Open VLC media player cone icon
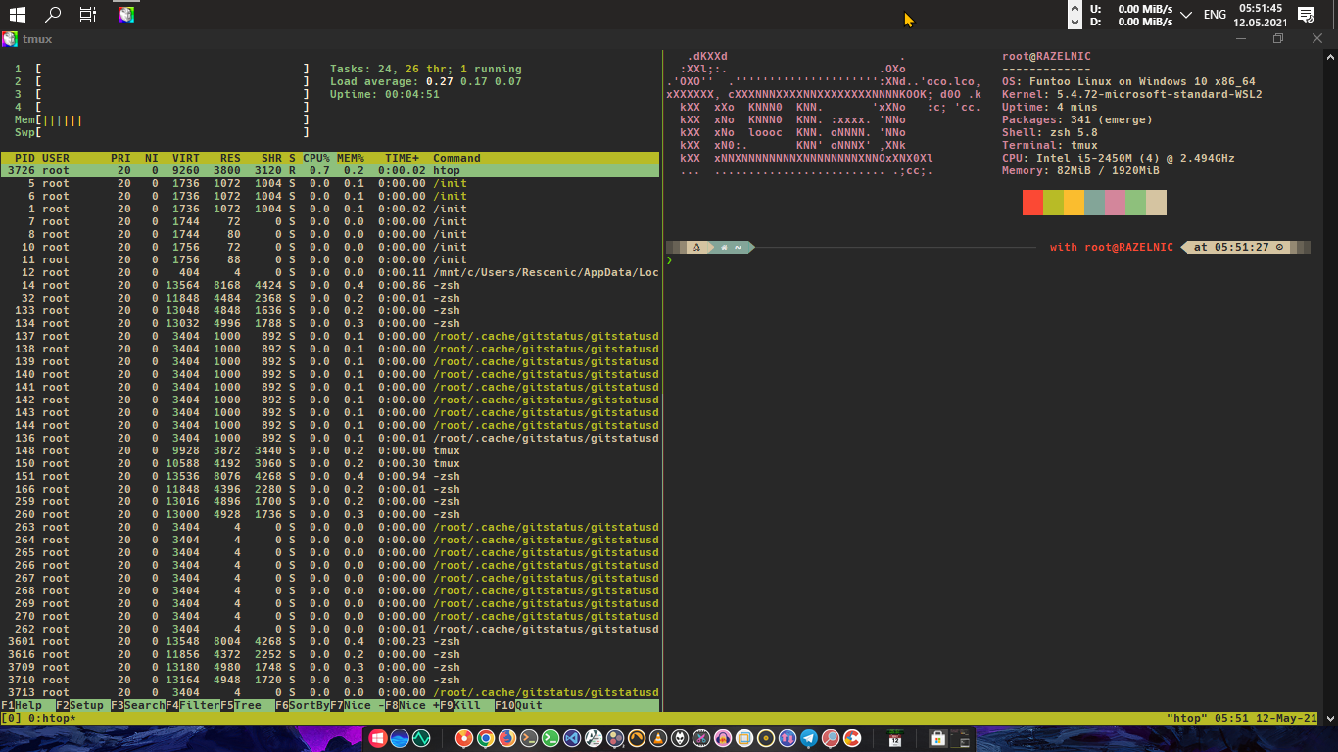1338x752 pixels. 658,738
